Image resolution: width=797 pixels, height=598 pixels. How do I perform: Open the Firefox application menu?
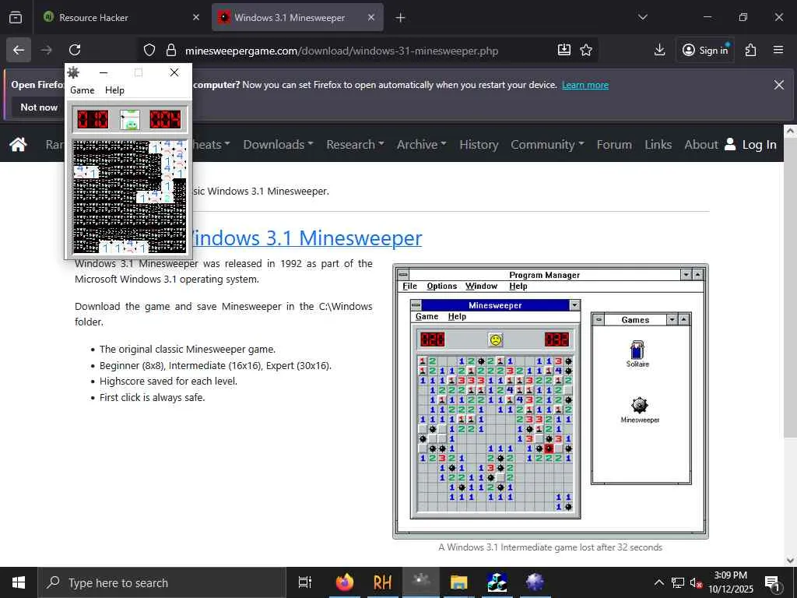click(778, 50)
